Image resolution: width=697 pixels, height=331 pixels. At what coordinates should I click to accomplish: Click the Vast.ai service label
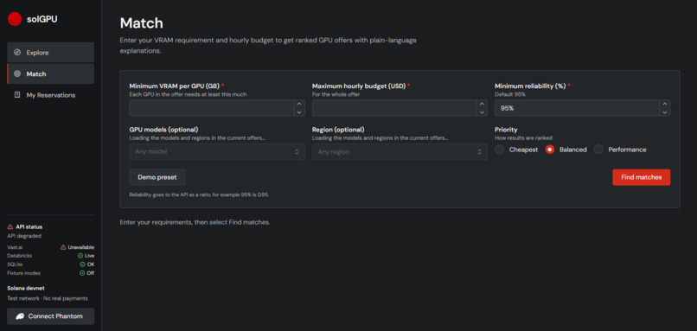coord(15,247)
